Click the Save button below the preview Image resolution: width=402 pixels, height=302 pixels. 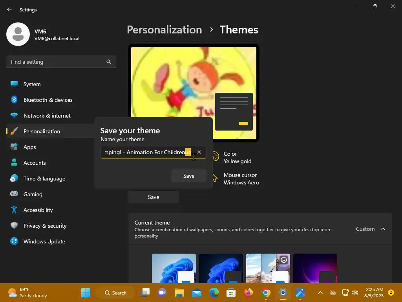point(153,197)
